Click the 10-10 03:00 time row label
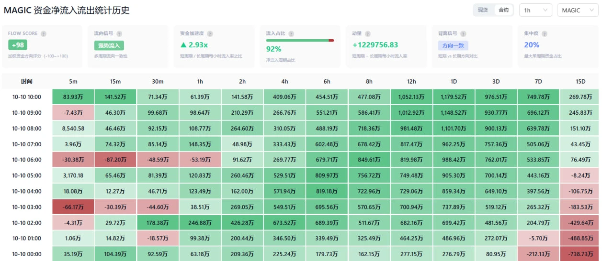 coord(27,207)
